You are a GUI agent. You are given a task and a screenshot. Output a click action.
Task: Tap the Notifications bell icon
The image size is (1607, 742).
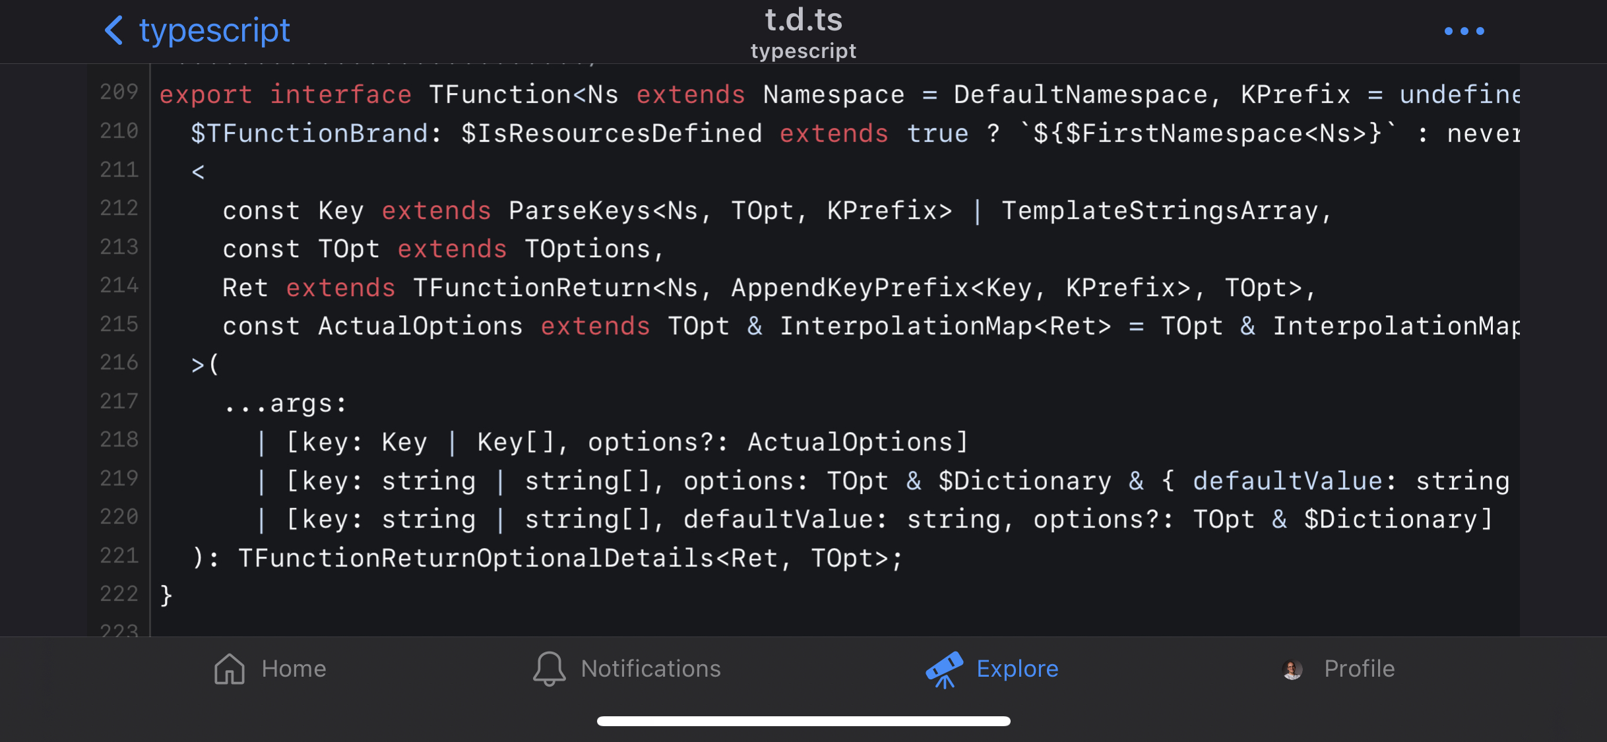click(549, 669)
